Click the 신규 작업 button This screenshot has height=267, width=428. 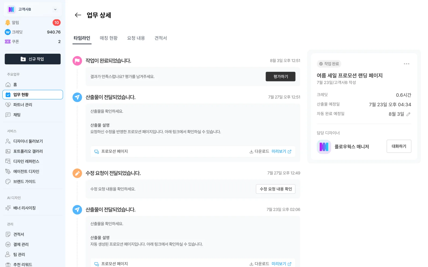(x=33, y=59)
